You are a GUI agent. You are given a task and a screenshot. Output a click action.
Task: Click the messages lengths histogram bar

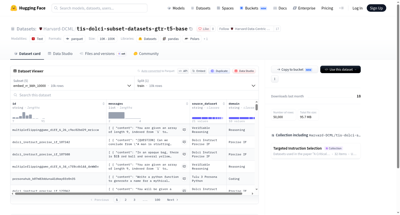point(116,115)
